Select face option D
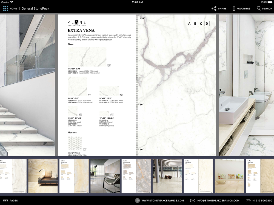This screenshot has height=205, width=274. (207, 24)
